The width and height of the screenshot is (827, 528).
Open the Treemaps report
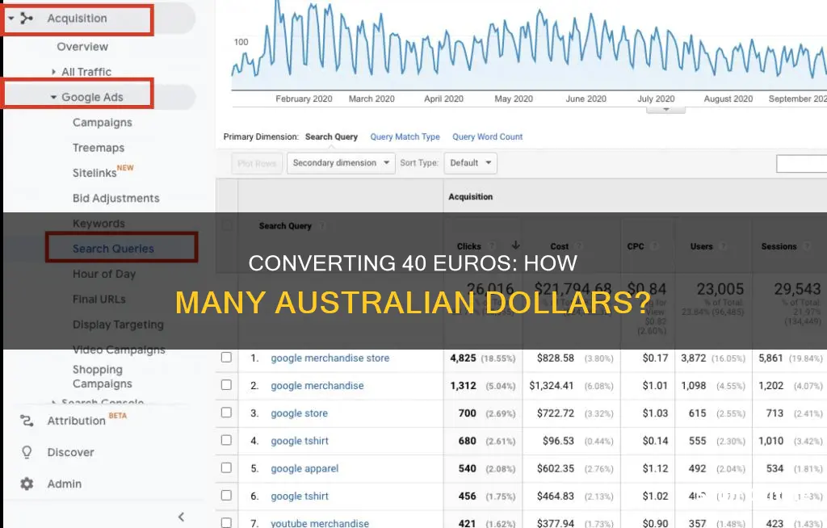click(x=99, y=148)
